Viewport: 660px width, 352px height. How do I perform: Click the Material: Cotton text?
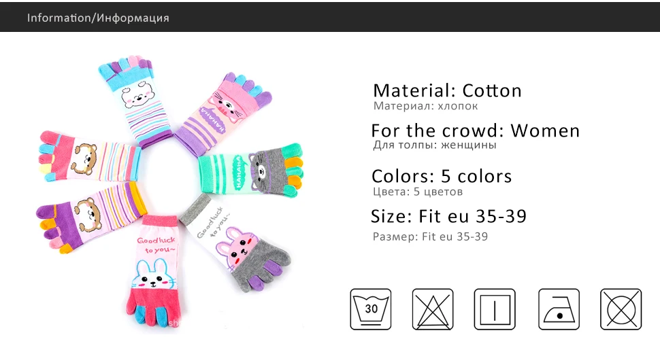tap(448, 90)
